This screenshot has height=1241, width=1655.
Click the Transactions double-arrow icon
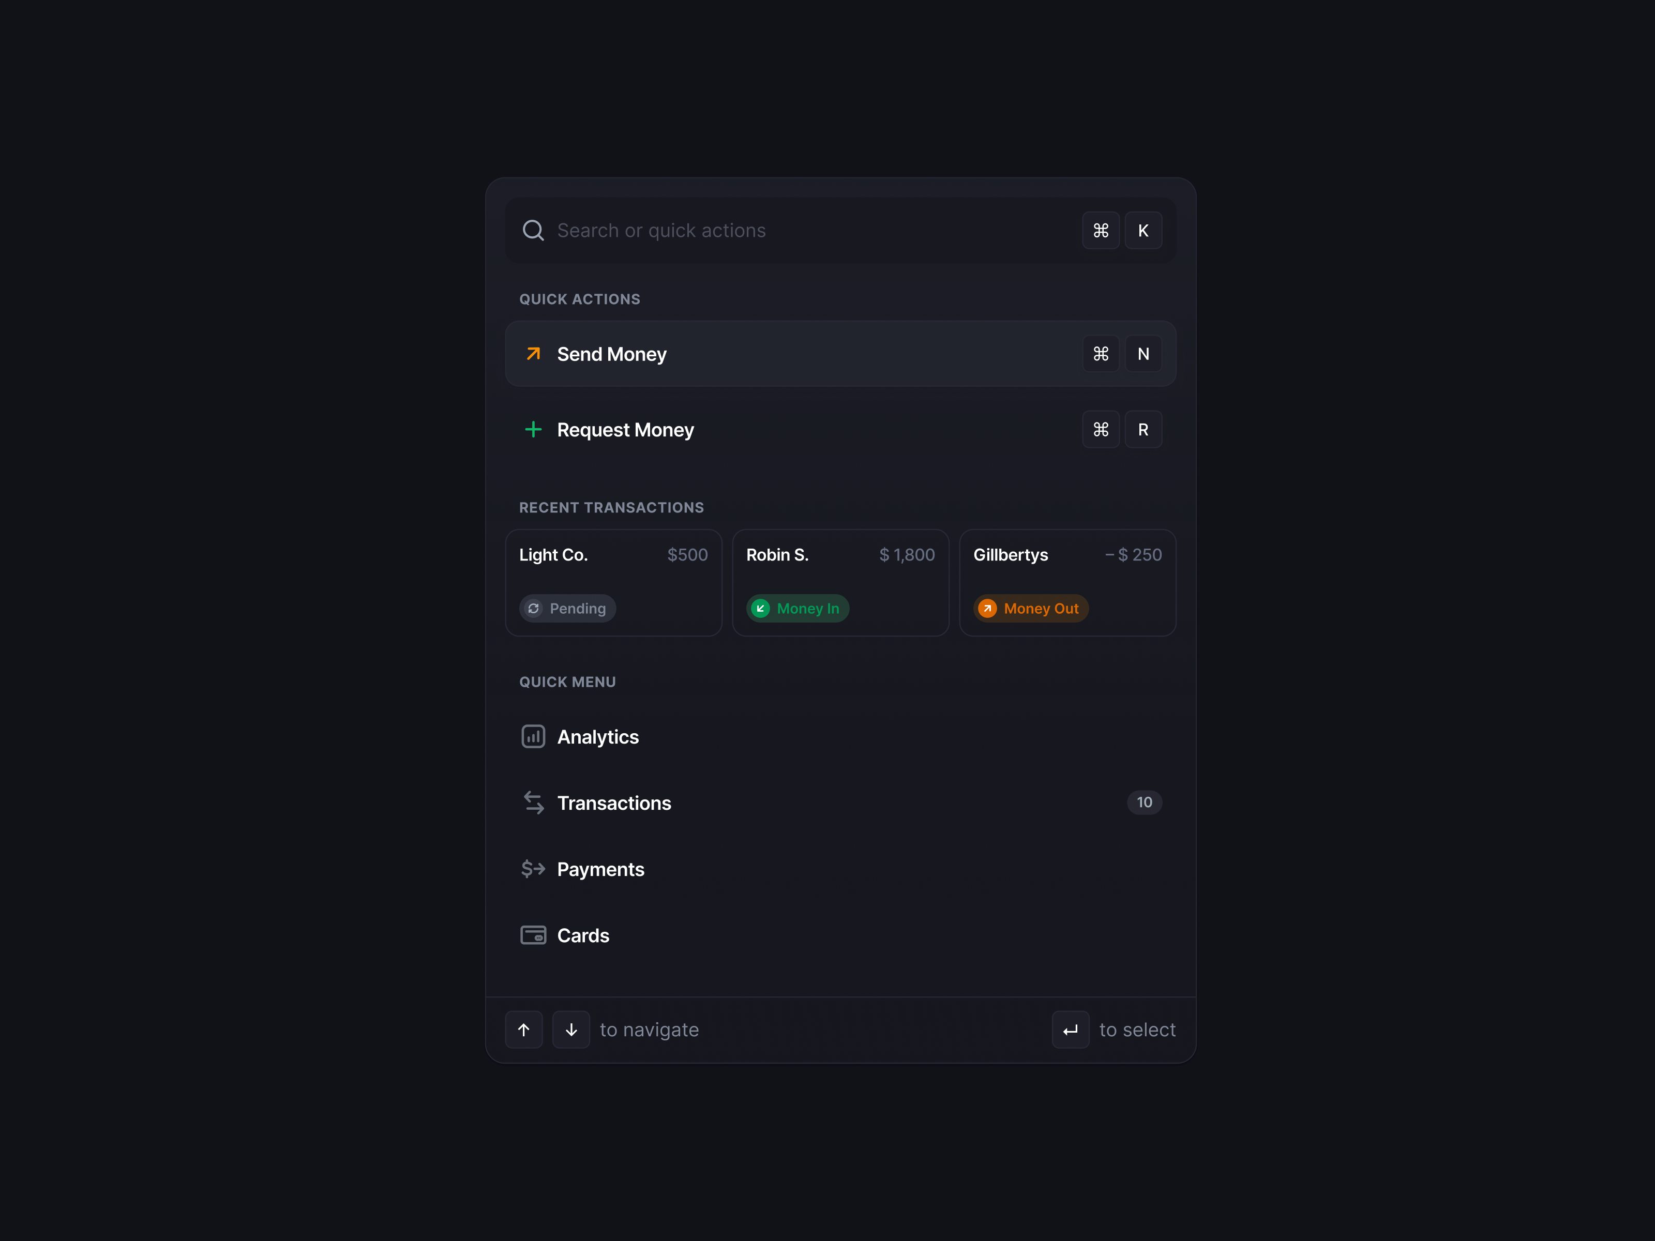pyautogui.click(x=533, y=802)
